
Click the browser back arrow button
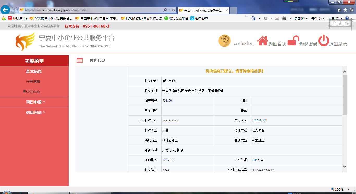pyautogui.click(x=5, y=10)
